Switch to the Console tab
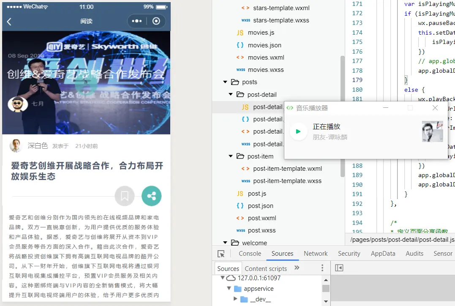 coord(250,254)
